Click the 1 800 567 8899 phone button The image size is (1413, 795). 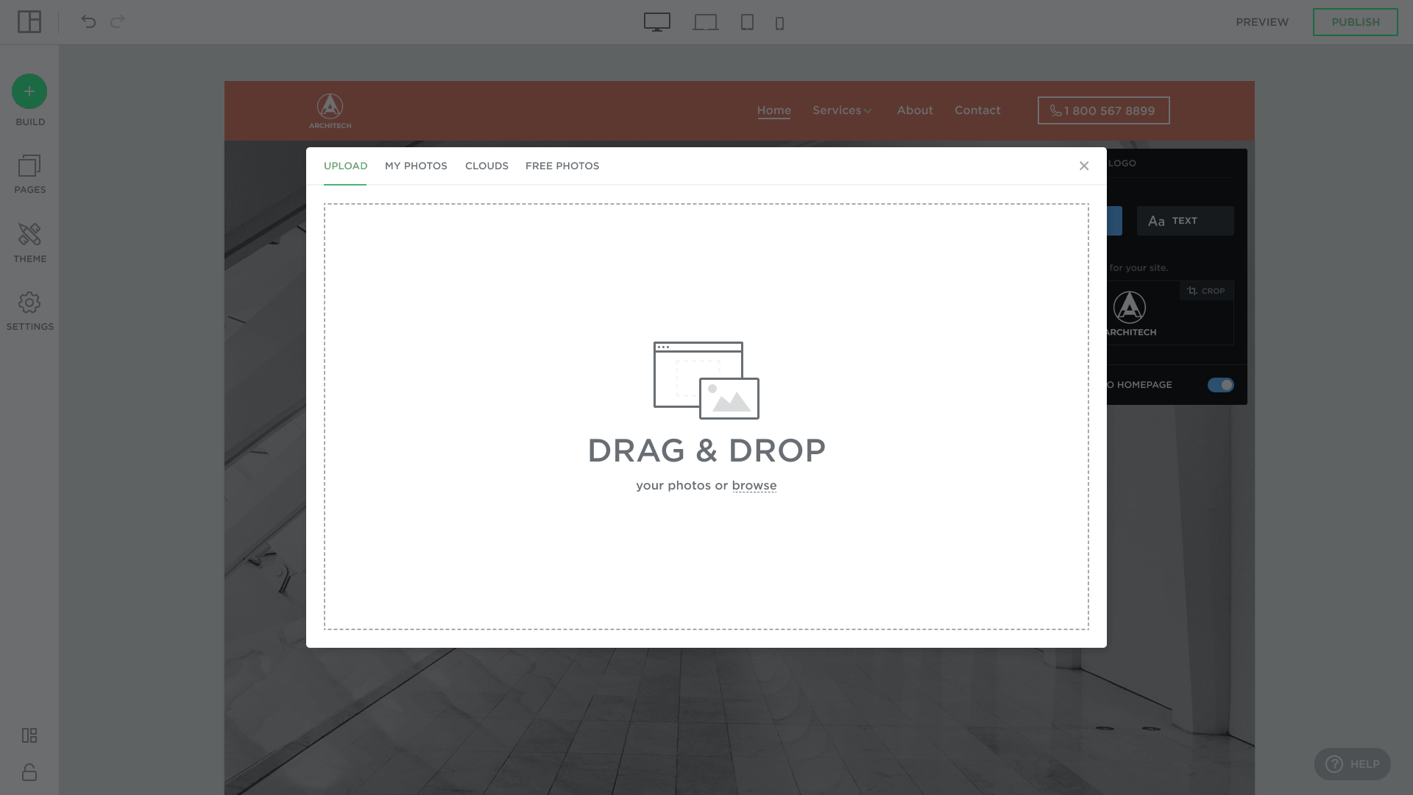tap(1103, 110)
